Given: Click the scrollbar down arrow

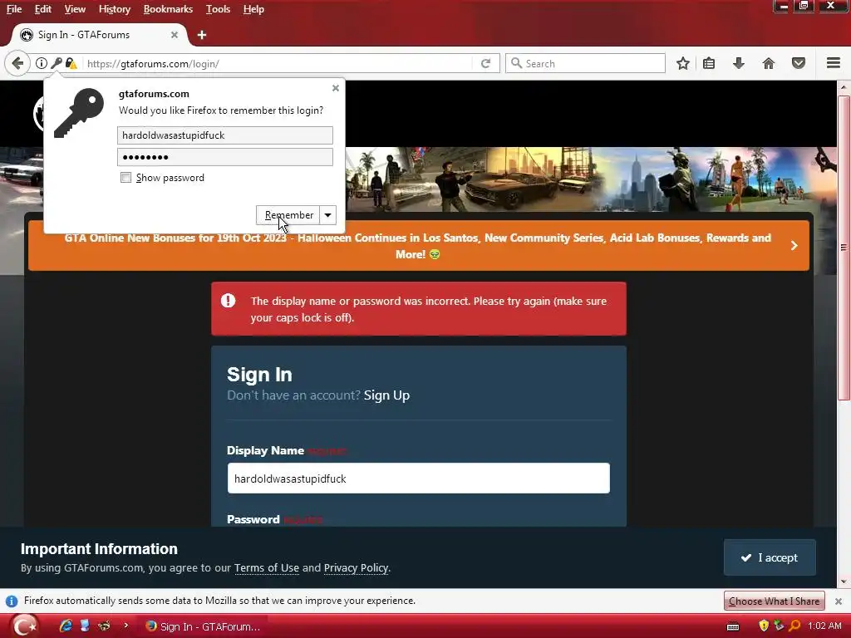Looking at the screenshot, I should 844,582.
